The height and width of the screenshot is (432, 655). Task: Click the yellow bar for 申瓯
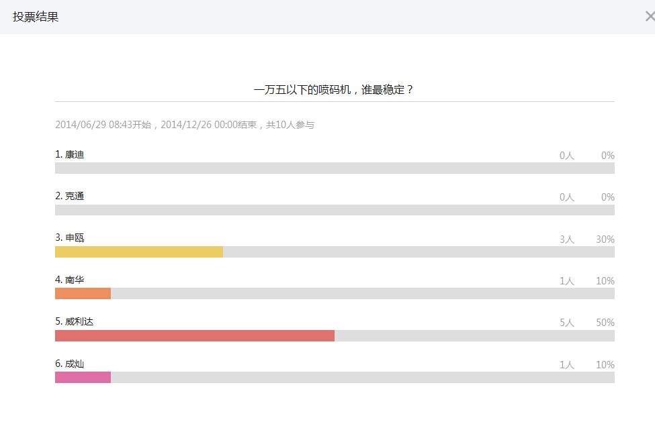coord(139,252)
